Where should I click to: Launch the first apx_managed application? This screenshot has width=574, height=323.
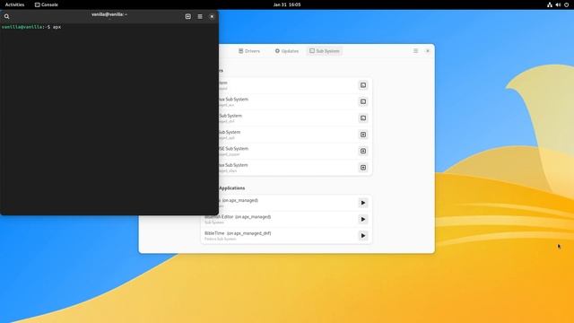(362, 203)
